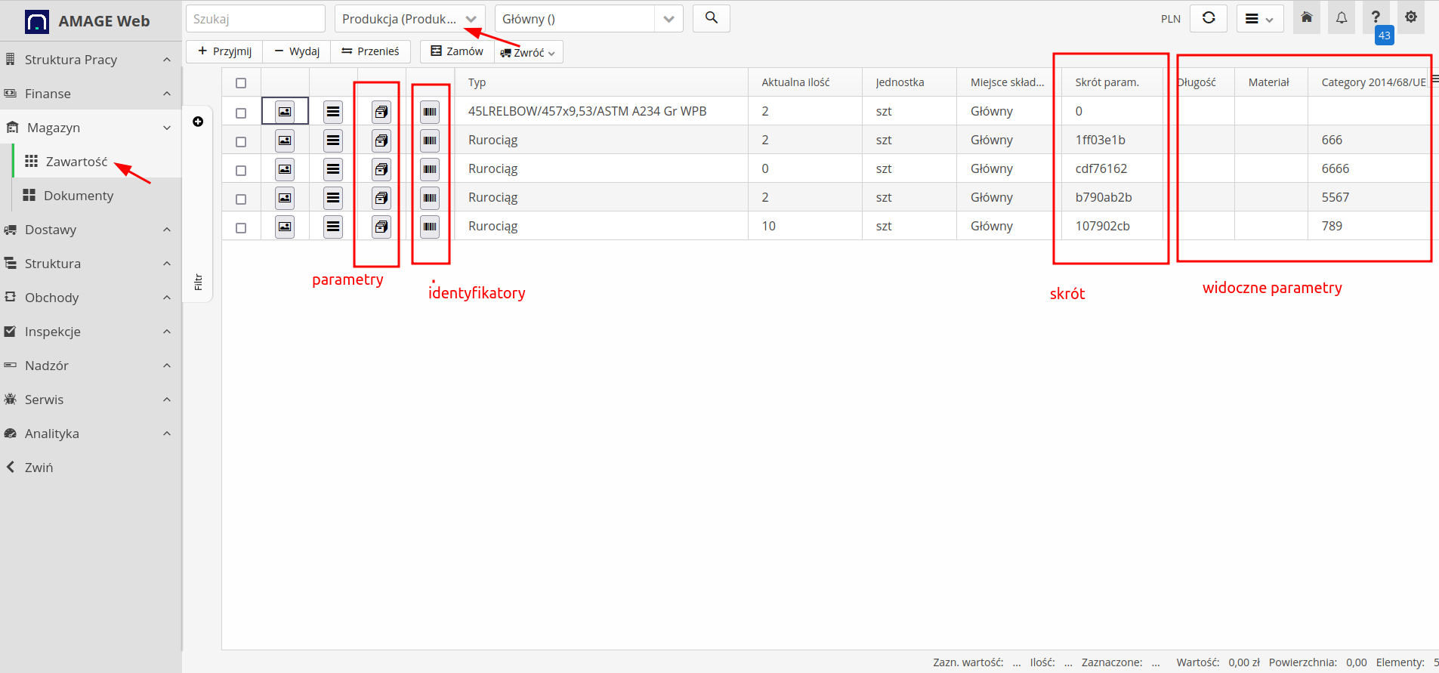Screen dimensions: 1439x673
Task: Click the Przyjmij button
Action: [224, 51]
